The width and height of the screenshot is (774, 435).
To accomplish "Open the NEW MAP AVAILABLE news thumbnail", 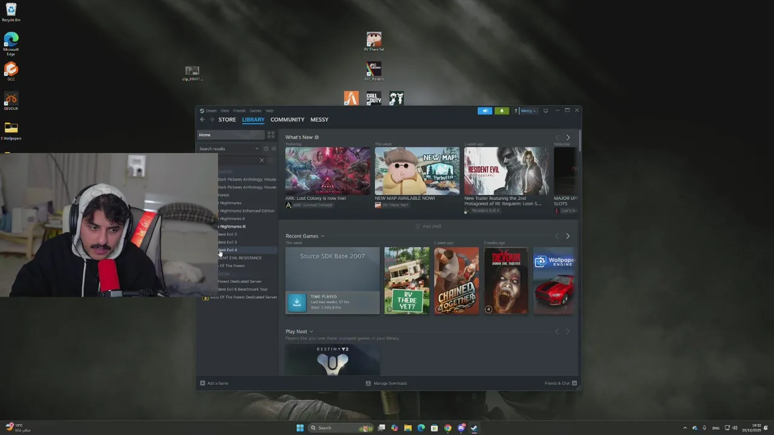I will [x=417, y=171].
